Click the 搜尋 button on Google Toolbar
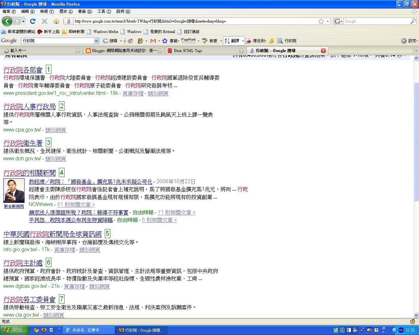 point(110,41)
